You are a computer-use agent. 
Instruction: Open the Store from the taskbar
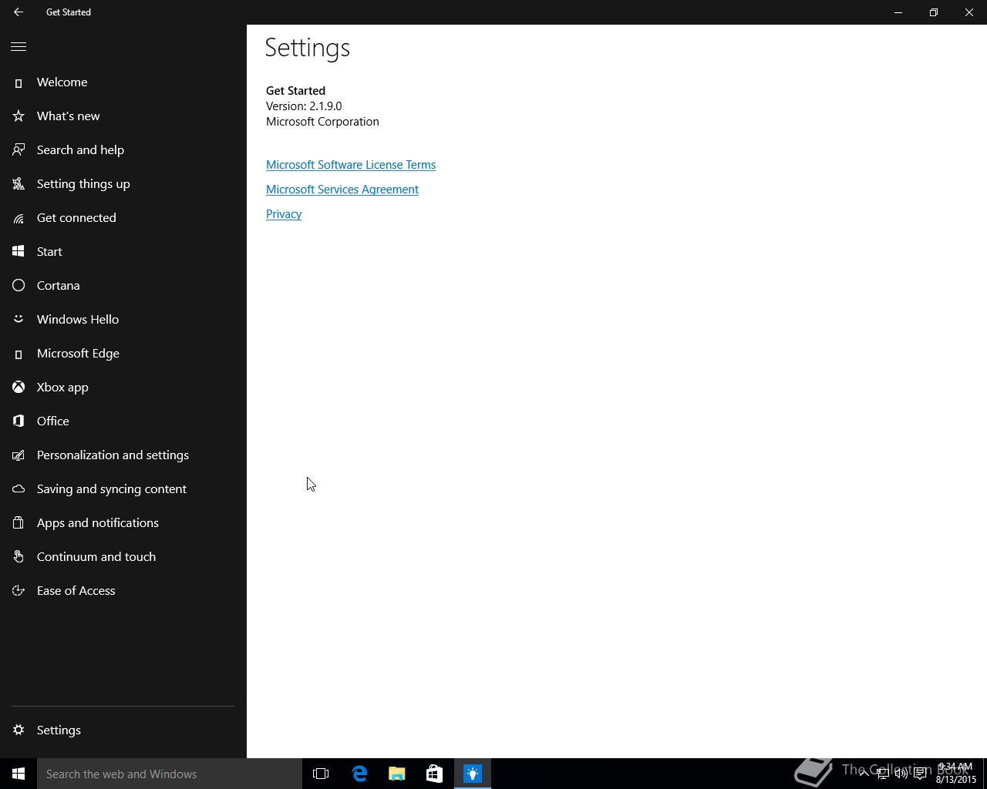[x=434, y=774]
